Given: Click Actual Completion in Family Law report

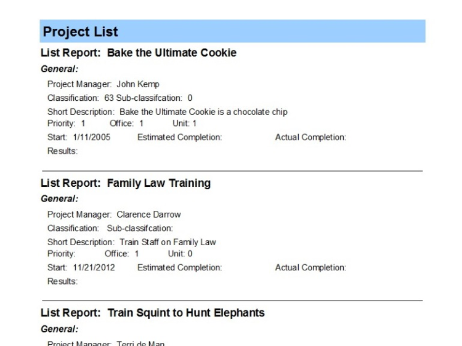Looking at the screenshot, I should tap(310, 267).
